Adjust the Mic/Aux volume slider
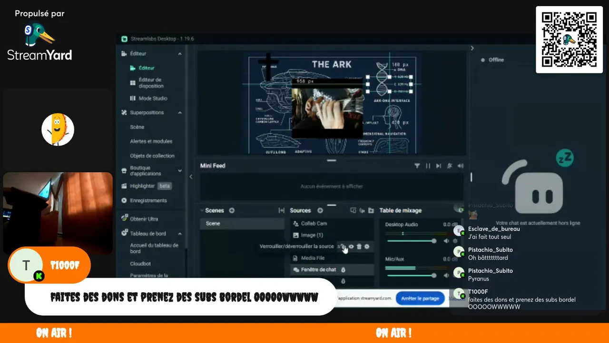The image size is (609, 343). [x=412, y=275]
